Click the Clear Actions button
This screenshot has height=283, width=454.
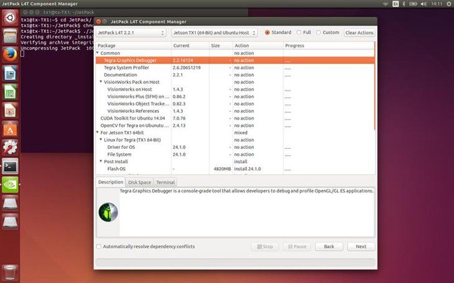point(359,33)
